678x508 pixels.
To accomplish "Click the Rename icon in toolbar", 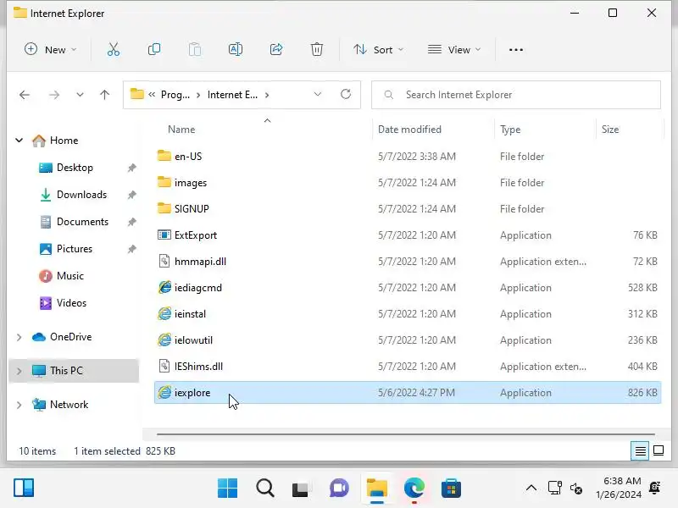I will (x=236, y=49).
